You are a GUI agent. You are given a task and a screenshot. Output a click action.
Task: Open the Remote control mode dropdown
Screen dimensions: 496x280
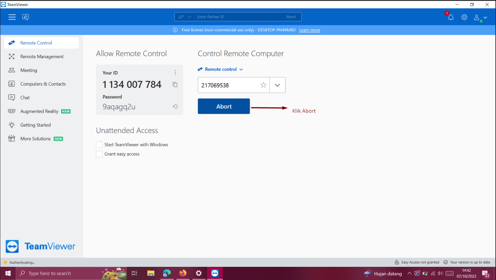coord(220,69)
